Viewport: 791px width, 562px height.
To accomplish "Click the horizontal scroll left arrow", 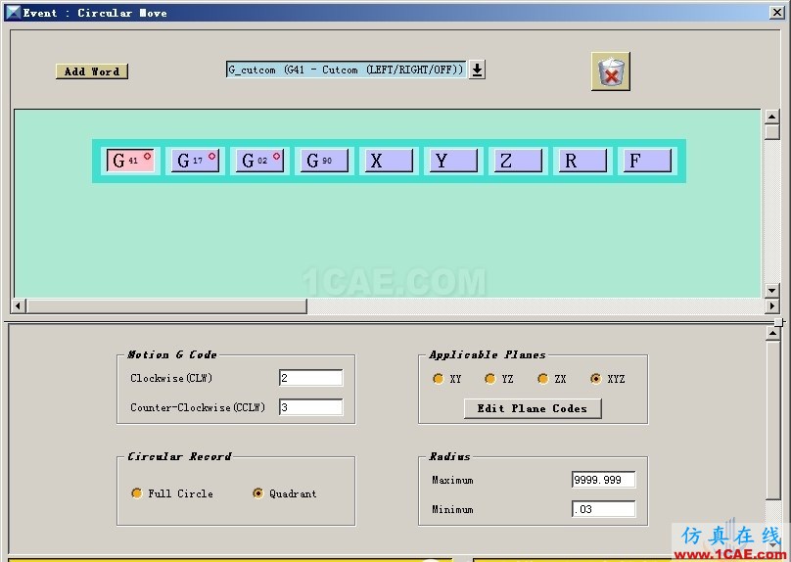I will click(x=19, y=305).
